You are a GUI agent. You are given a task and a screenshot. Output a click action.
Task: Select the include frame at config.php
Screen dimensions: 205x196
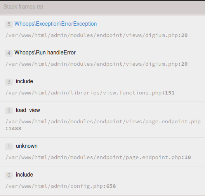pos(102,181)
